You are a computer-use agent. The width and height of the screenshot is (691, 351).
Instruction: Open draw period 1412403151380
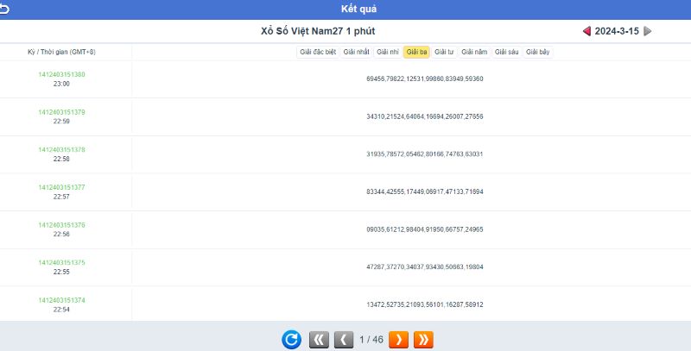(x=61, y=74)
